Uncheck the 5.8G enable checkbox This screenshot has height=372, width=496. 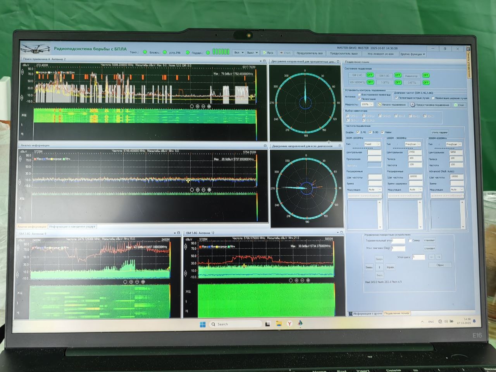tap(370, 132)
